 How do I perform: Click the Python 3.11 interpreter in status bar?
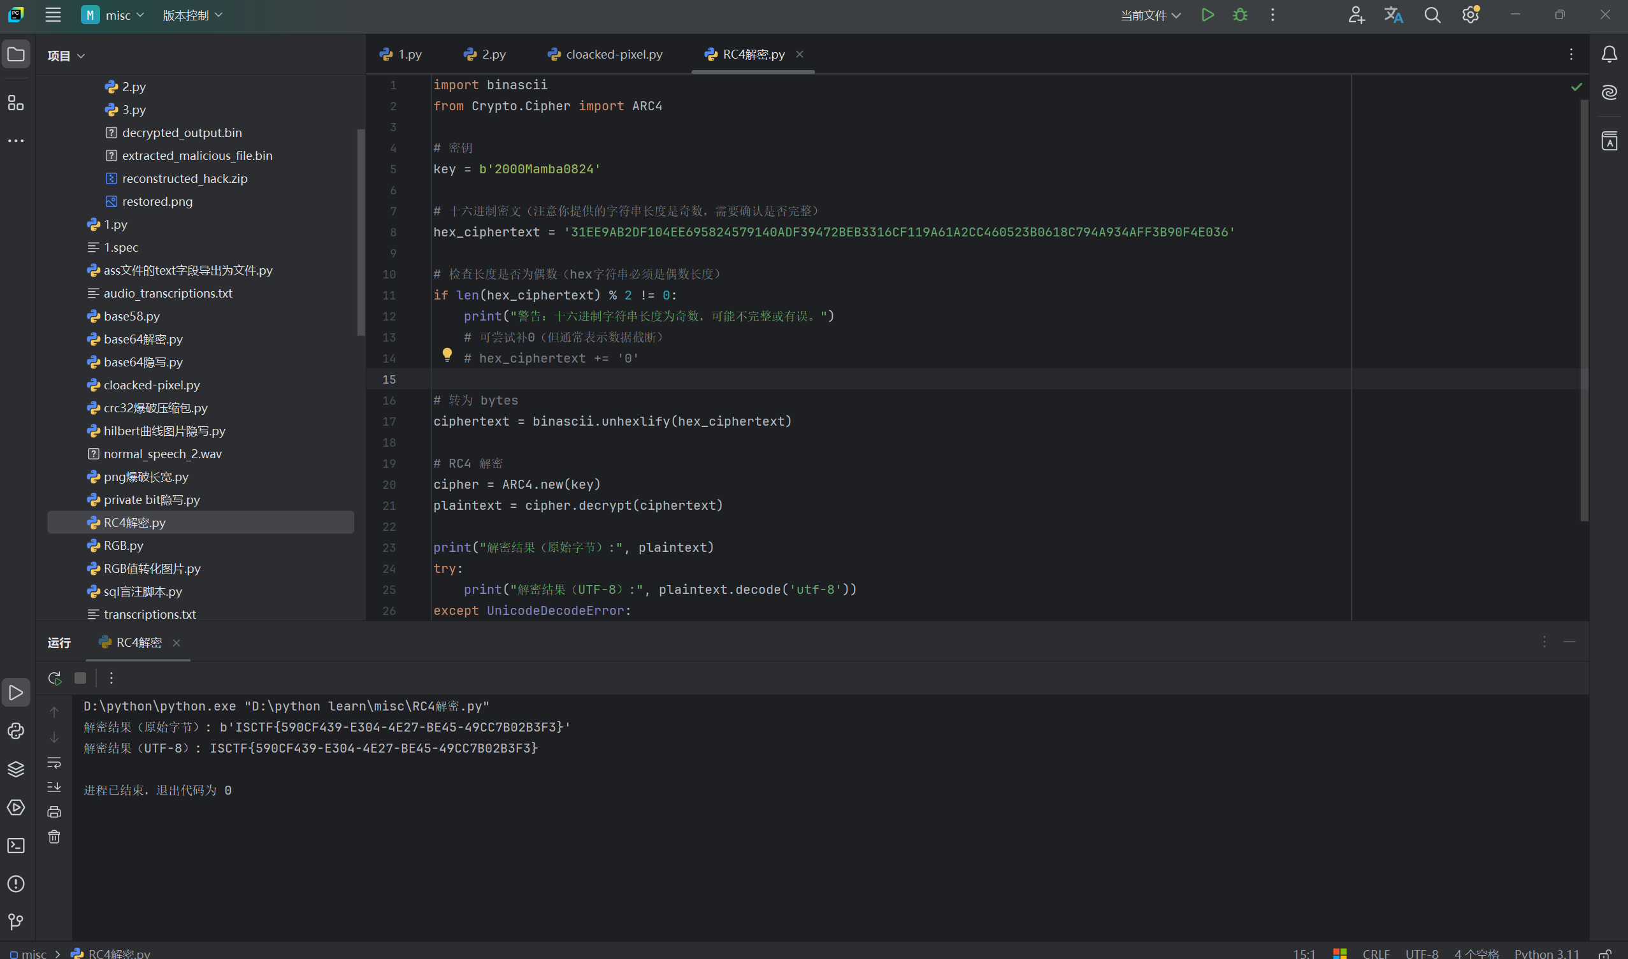coord(1546,953)
